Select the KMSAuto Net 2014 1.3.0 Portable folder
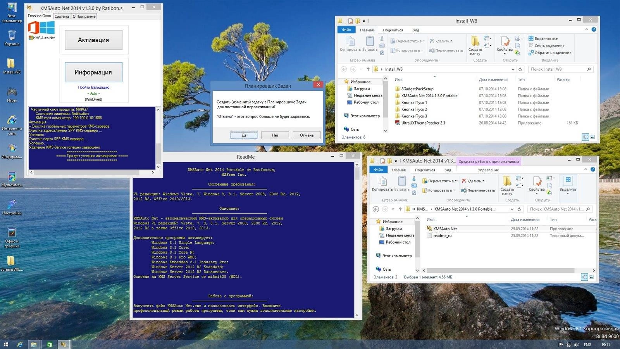 pyautogui.click(x=426, y=96)
